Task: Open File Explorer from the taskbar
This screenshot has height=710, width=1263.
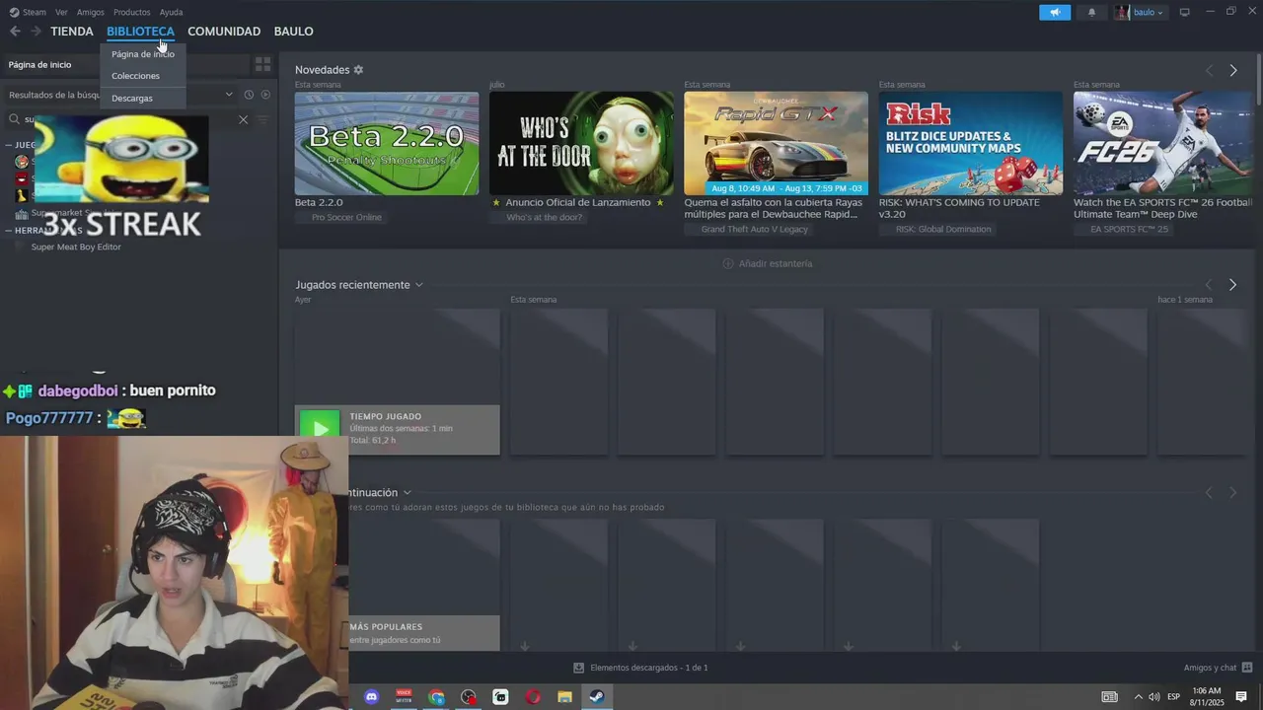Action: point(564,697)
